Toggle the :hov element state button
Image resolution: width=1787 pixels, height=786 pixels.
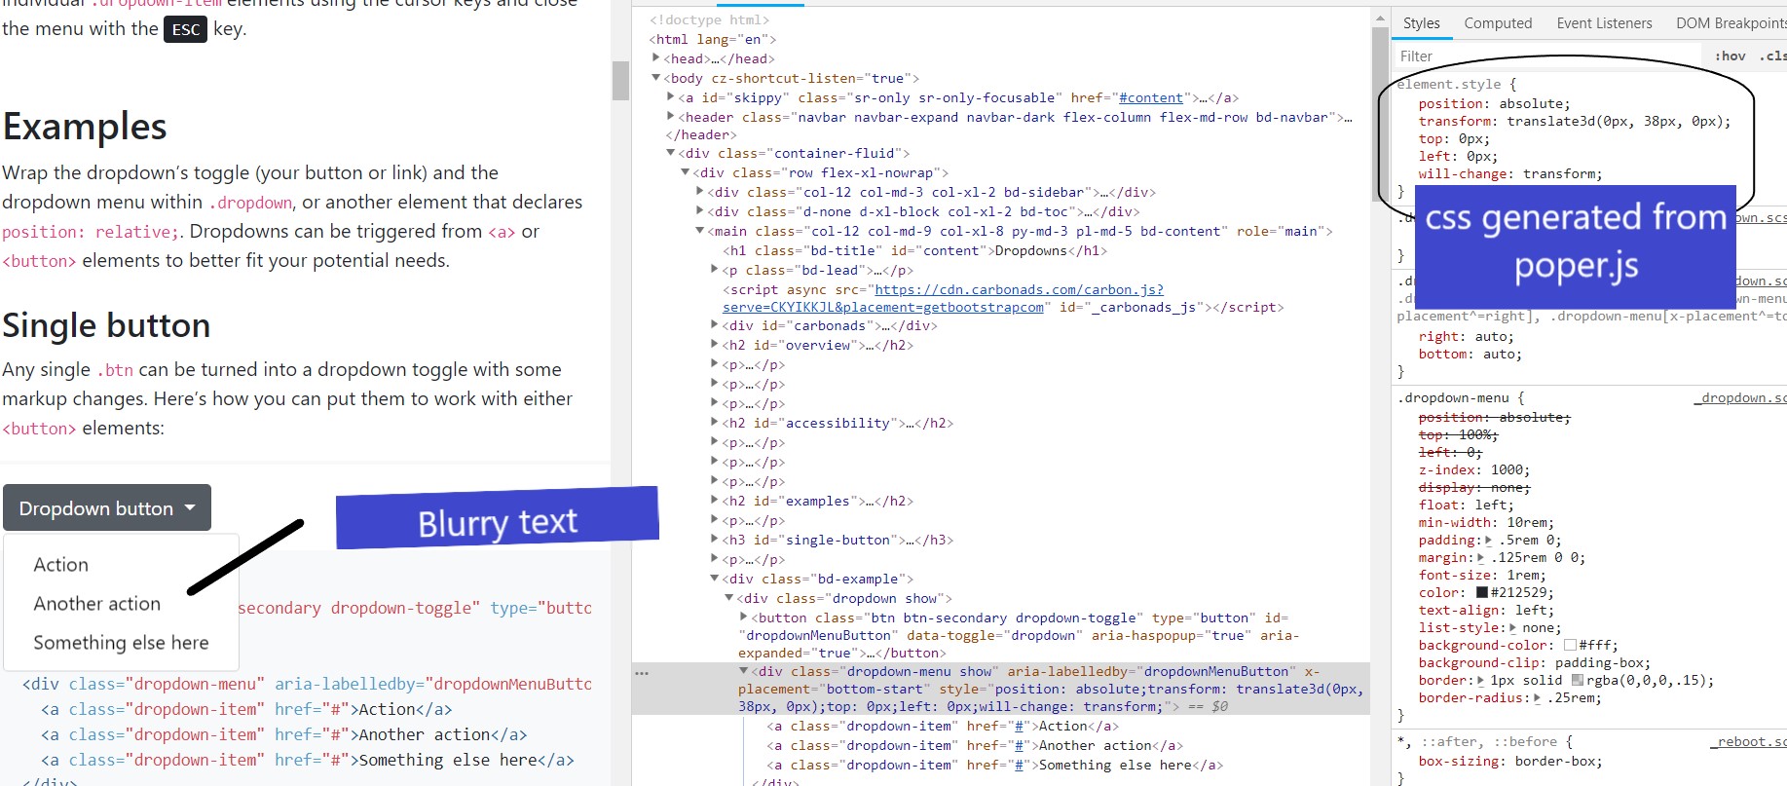(1731, 56)
